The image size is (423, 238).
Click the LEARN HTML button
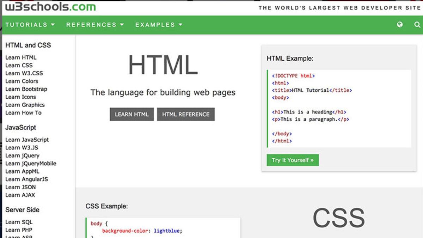click(x=131, y=114)
